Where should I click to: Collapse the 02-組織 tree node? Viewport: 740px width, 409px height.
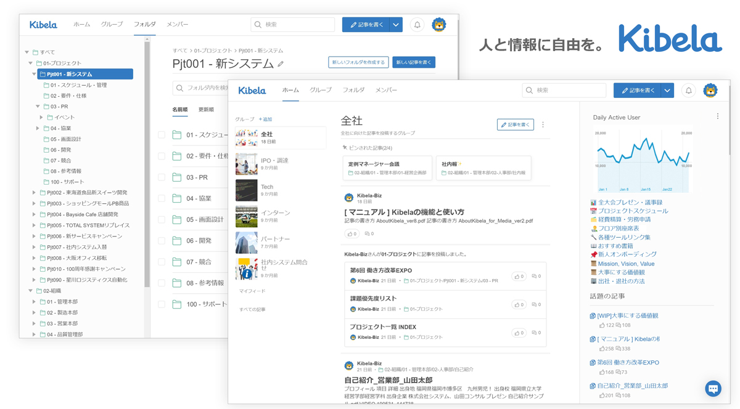pyautogui.click(x=31, y=291)
